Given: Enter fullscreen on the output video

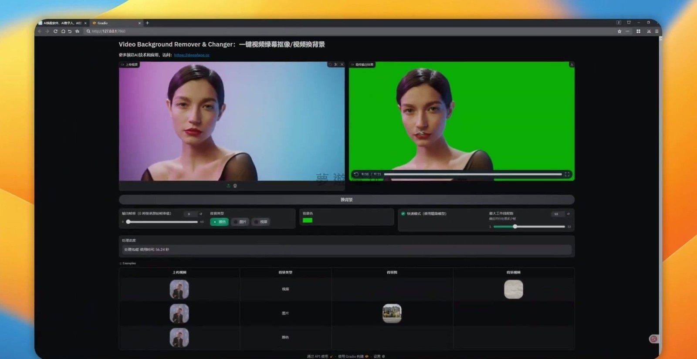Looking at the screenshot, I should pos(567,174).
